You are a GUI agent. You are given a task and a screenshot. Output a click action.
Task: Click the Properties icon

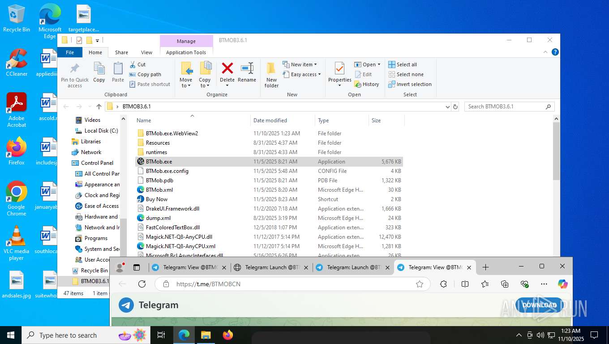(x=339, y=69)
